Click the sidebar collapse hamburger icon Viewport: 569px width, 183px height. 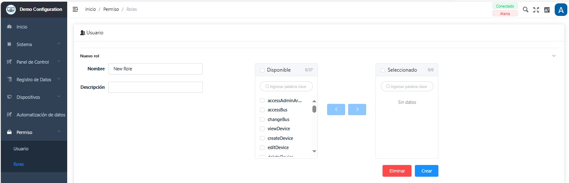pos(75,9)
